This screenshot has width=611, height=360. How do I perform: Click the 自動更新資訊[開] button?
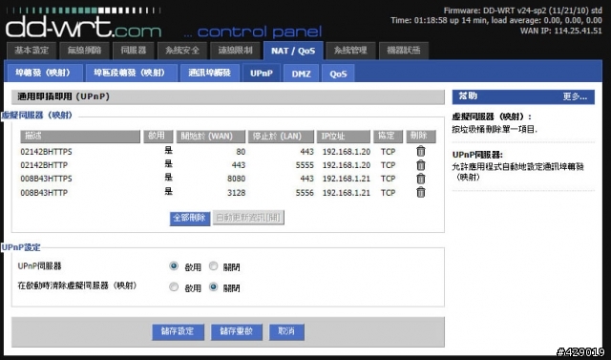point(248,218)
